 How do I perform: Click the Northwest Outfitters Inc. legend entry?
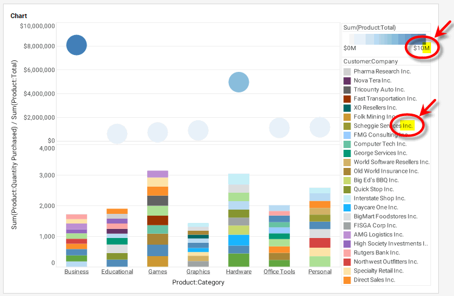[386, 262]
